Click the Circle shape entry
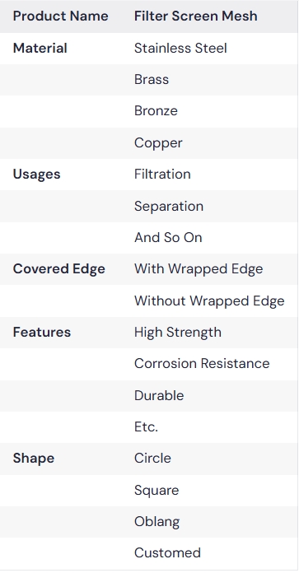This screenshot has height=573, width=299. (152, 459)
